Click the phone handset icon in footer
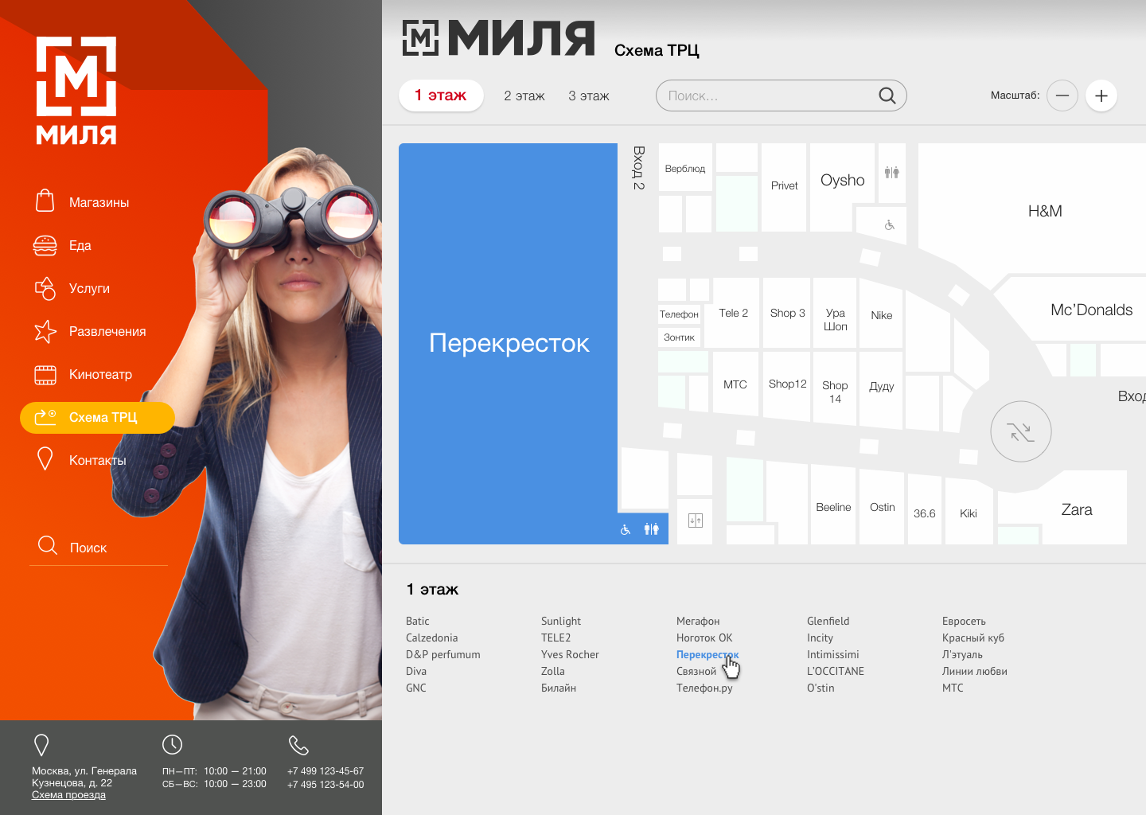Screen dimensions: 1146x815 298,745
